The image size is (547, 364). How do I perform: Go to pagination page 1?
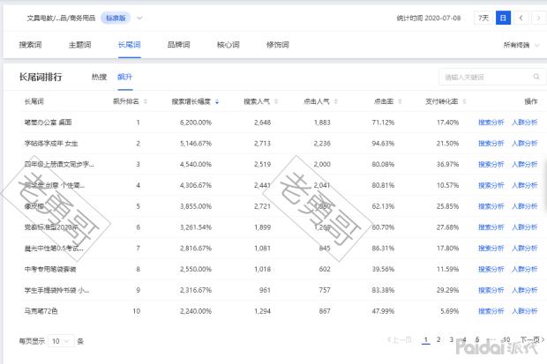point(425,339)
